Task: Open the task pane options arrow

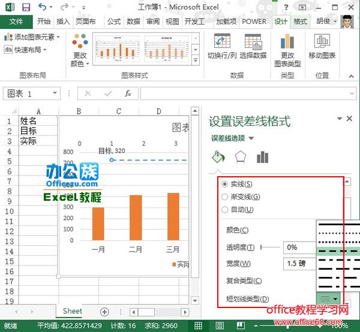Action: tap(340, 118)
